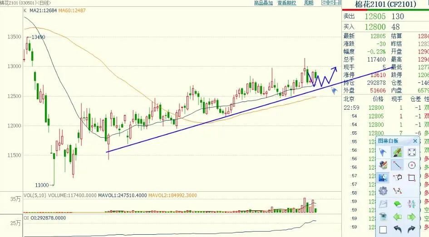The image size is (429, 237).
Task: Click the 价格 column header
Action: coord(378,99)
